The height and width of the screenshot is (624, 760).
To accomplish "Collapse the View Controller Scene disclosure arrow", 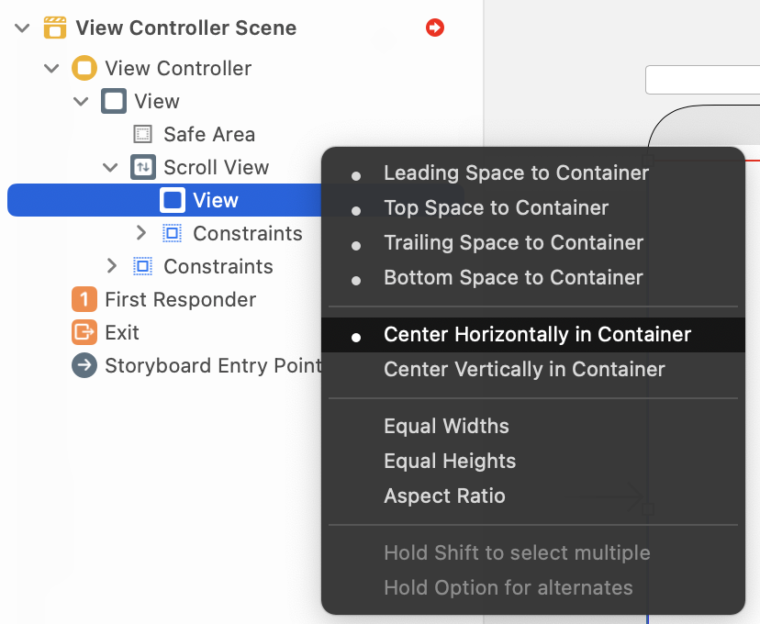I will click(x=22, y=28).
